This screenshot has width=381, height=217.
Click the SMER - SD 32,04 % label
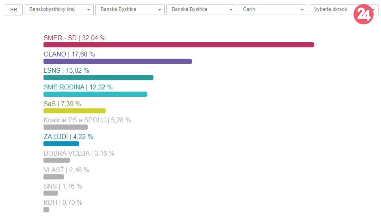click(x=74, y=38)
